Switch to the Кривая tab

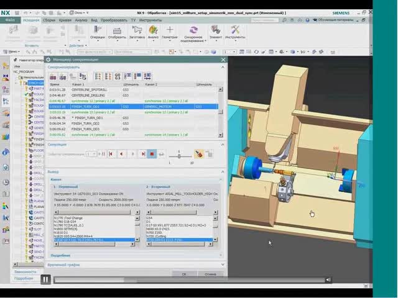65,20
